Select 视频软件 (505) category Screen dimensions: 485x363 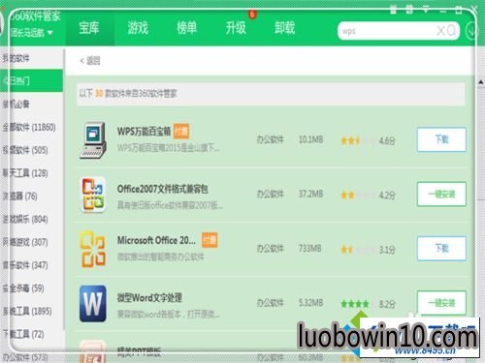(x=31, y=150)
